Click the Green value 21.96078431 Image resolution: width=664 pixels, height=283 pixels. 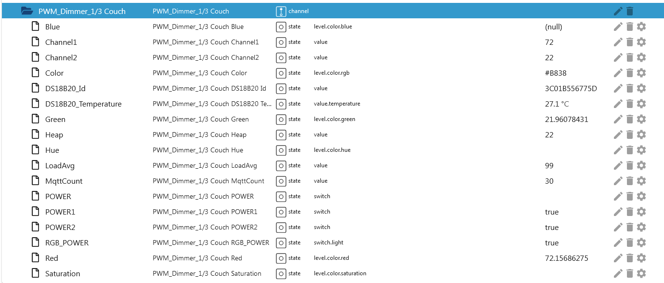click(x=566, y=120)
